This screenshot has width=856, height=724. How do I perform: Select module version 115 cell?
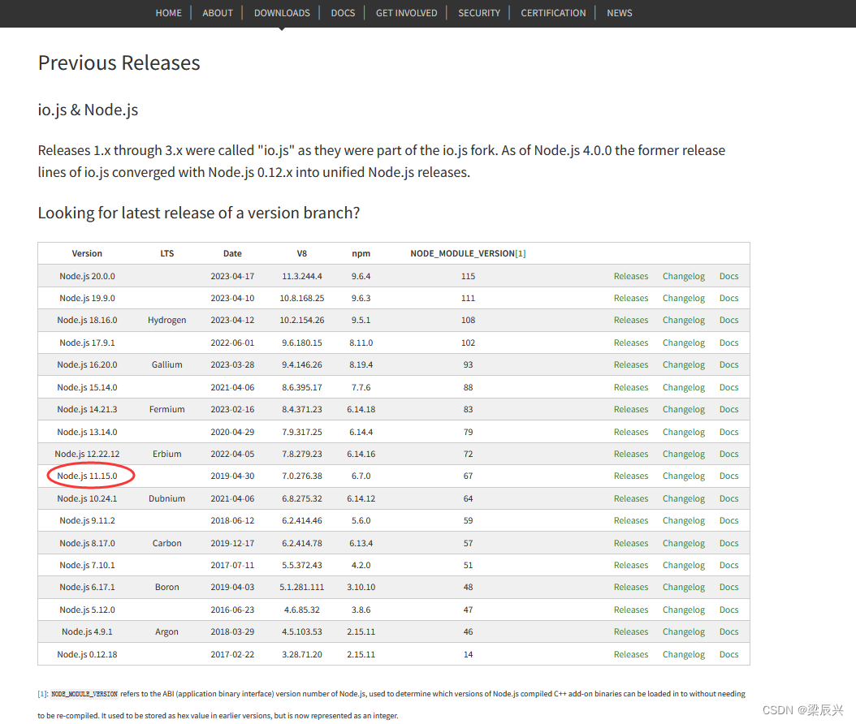point(468,276)
